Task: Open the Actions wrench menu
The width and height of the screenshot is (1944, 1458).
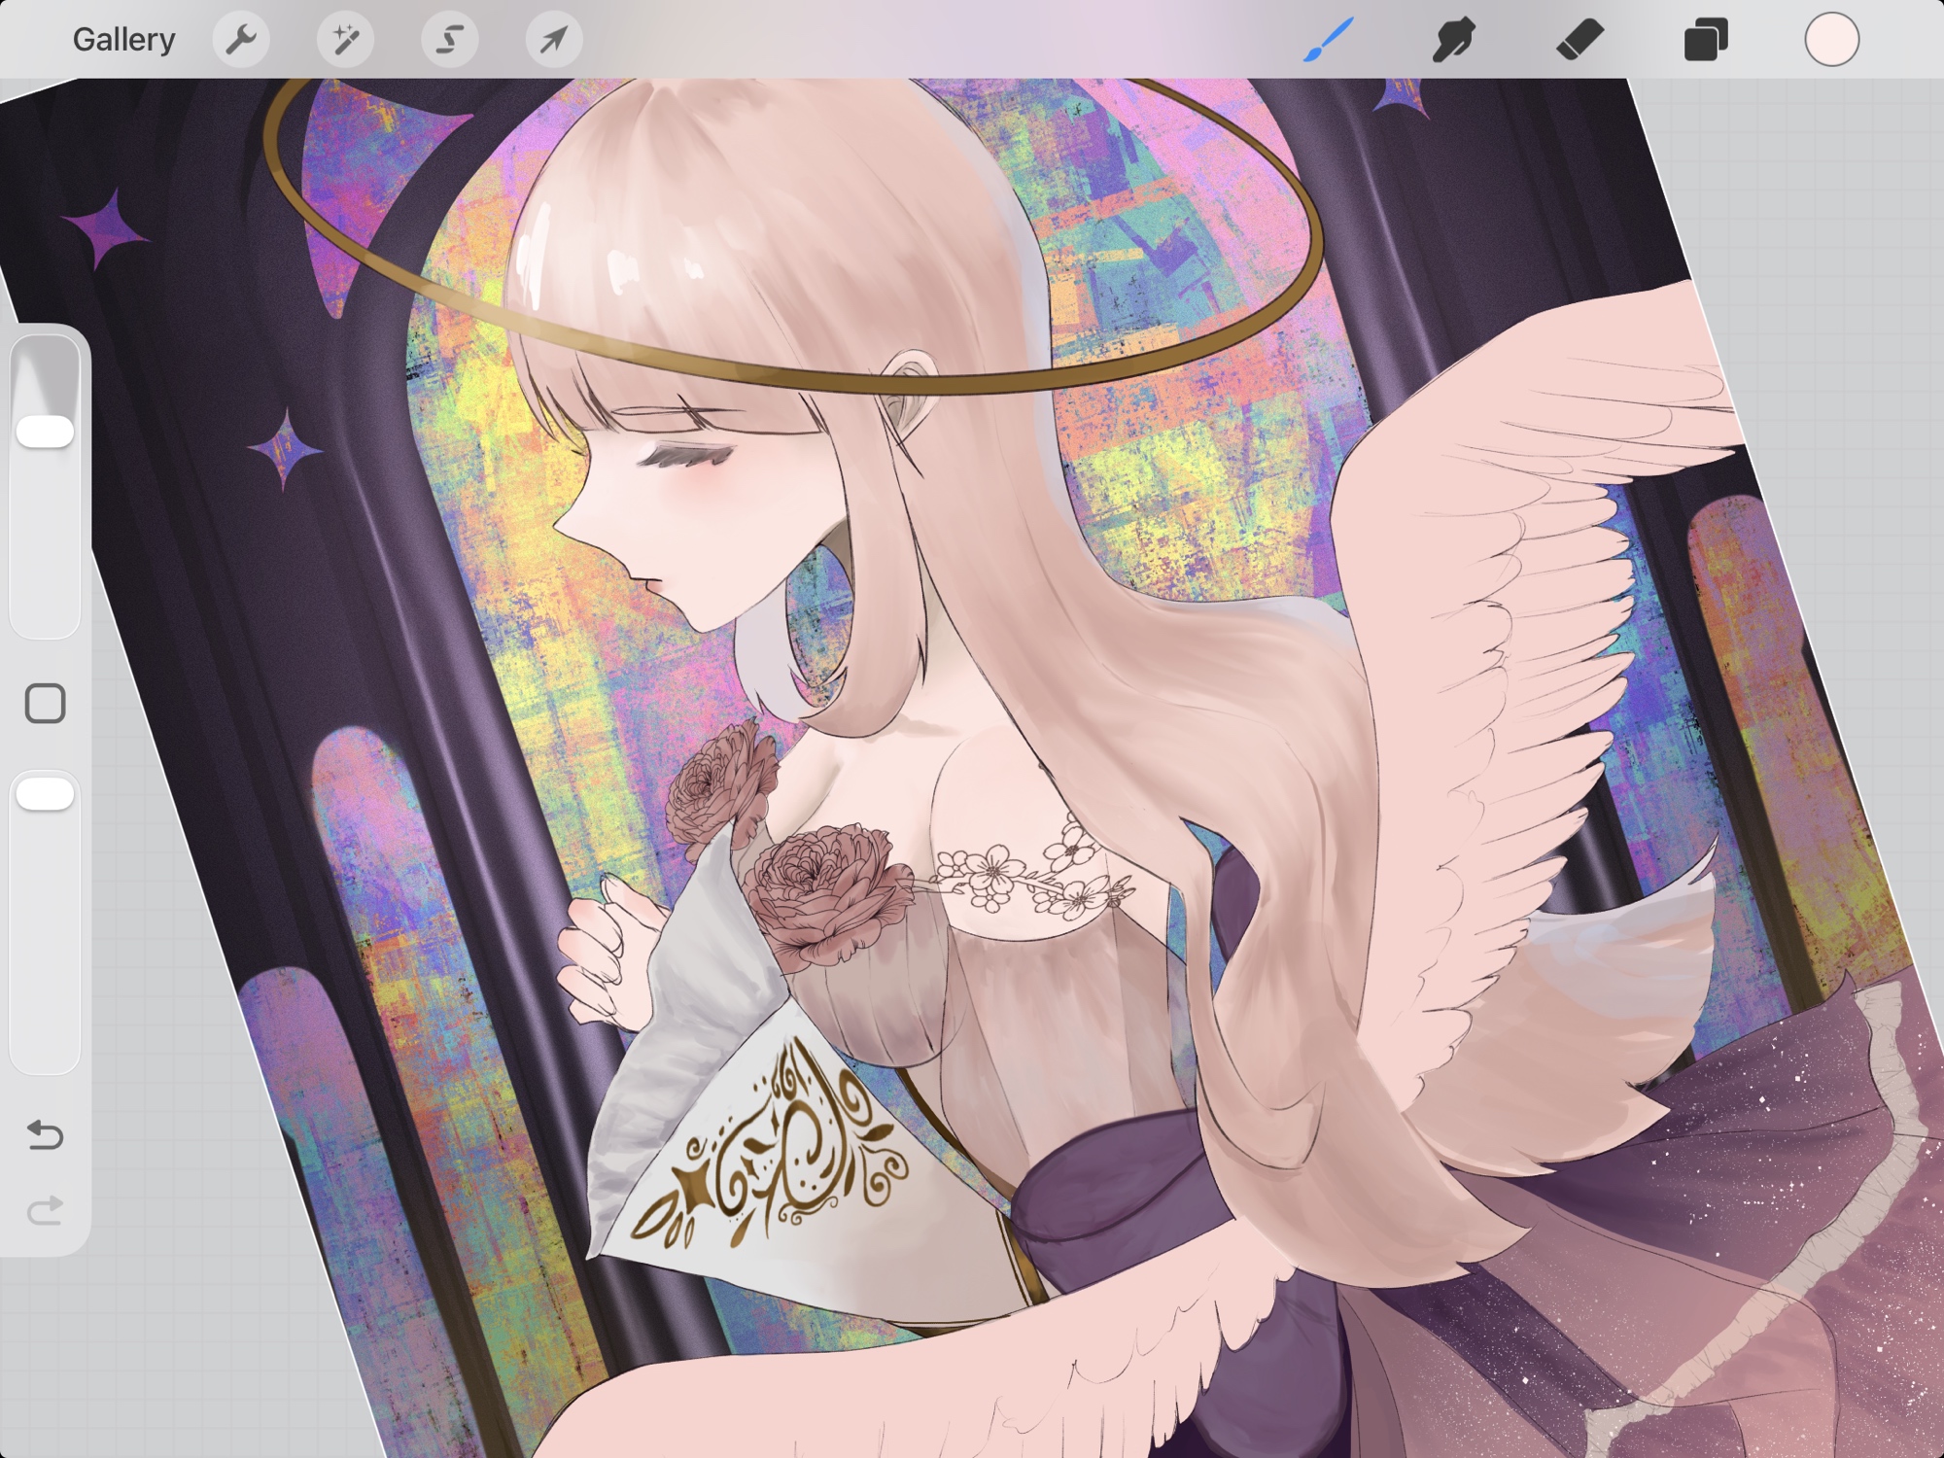Action: click(241, 40)
